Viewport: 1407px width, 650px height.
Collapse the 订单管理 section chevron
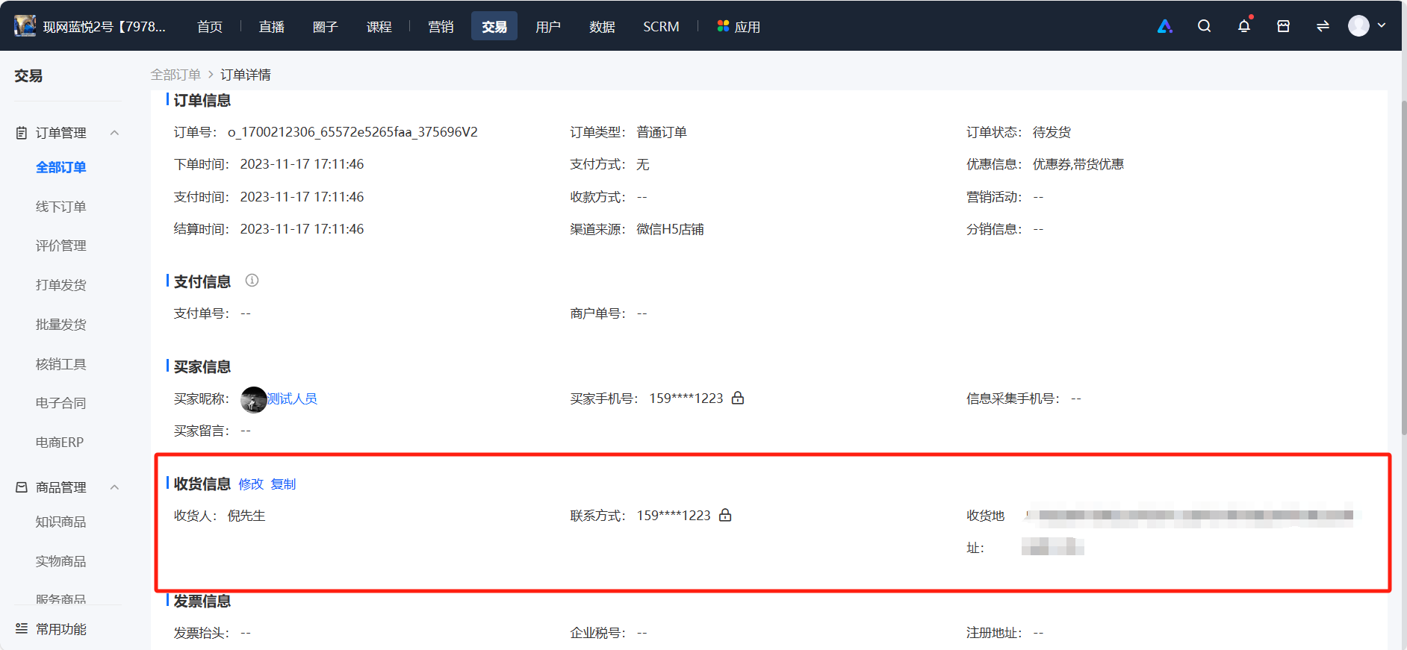[x=114, y=133]
